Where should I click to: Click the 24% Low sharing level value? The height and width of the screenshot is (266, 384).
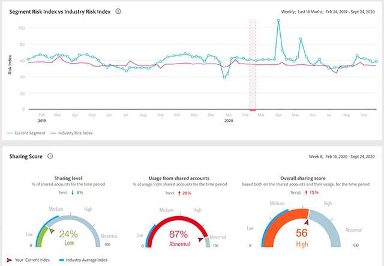coord(69,236)
